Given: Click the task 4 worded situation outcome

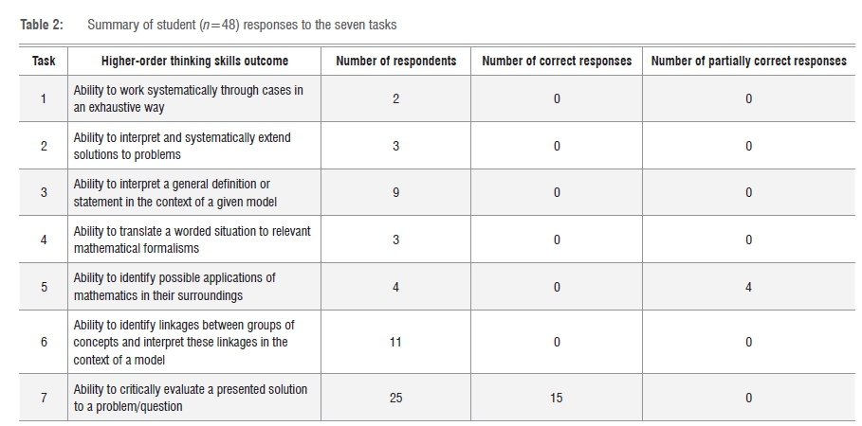Looking at the screenshot, I should pyautogui.click(x=192, y=240).
